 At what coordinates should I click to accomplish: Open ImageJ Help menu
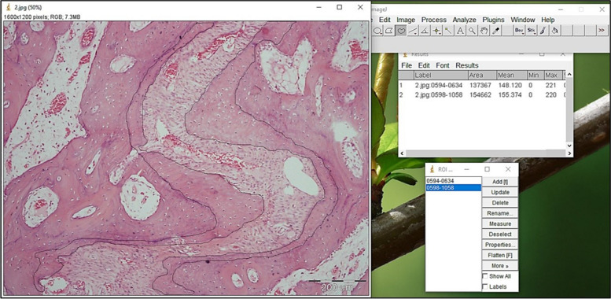(547, 20)
